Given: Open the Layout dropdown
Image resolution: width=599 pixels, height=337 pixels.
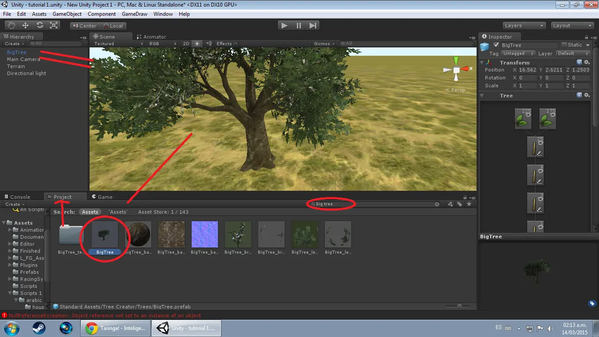Looking at the screenshot, I should click(572, 25).
